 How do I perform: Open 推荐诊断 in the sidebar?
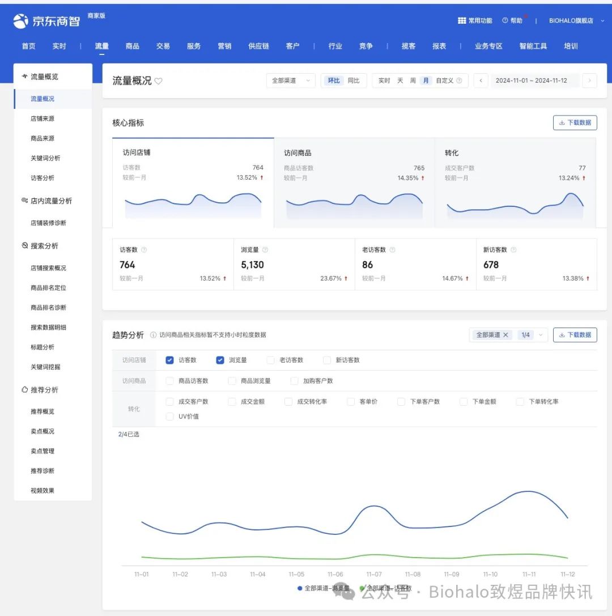(x=42, y=471)
